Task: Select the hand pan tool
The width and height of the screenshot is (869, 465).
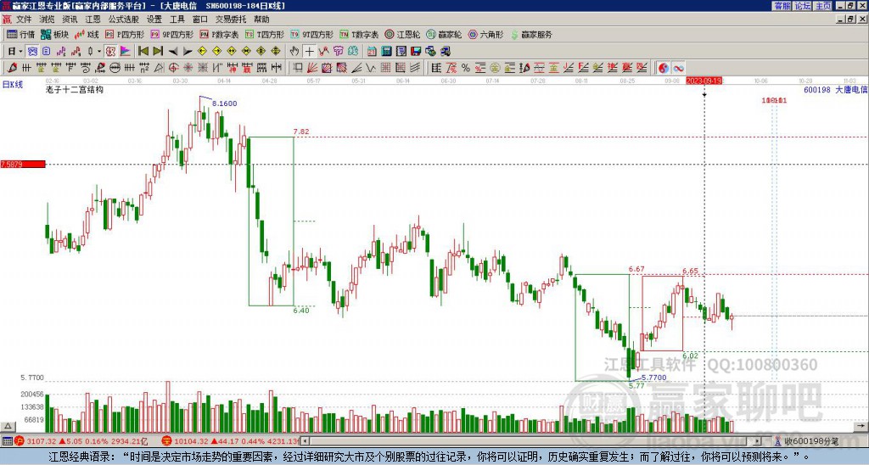Action: click(x=294, y=52)
